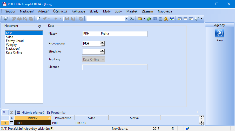The height and width of the screenshot is (131, 235).
Task: Open the Mzdy menu
Action: (x=107, y=11)
